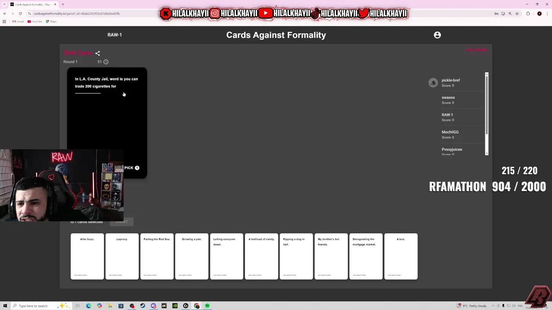Pick the 'Ripping a dog in half.' card
The width and height of the screenshot is (552, 310).
[x=296, y=257]
